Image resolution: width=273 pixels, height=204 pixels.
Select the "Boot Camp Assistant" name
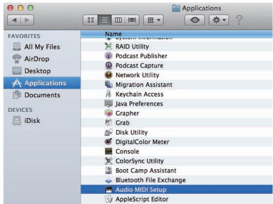[x=146, y=171]
